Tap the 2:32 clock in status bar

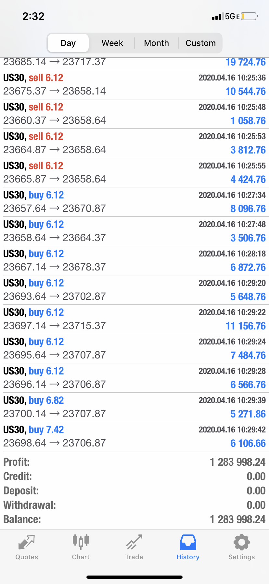[x=33, y=16]
